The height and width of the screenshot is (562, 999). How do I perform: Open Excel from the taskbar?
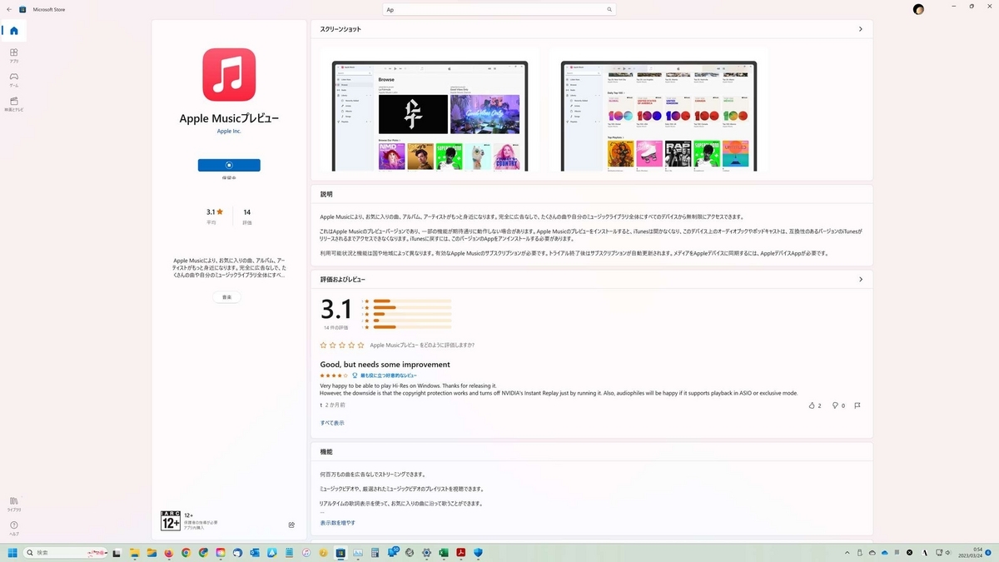(444, 552)
